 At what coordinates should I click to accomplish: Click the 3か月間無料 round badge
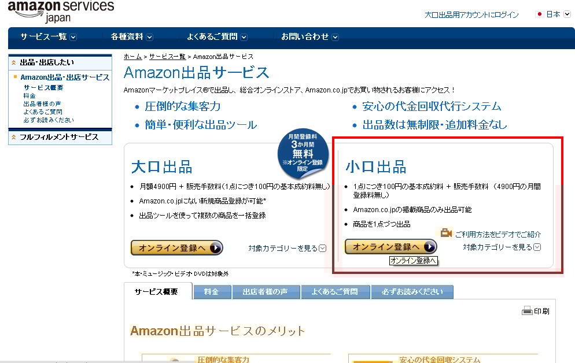pyautogui.click(x=303, y=153)
